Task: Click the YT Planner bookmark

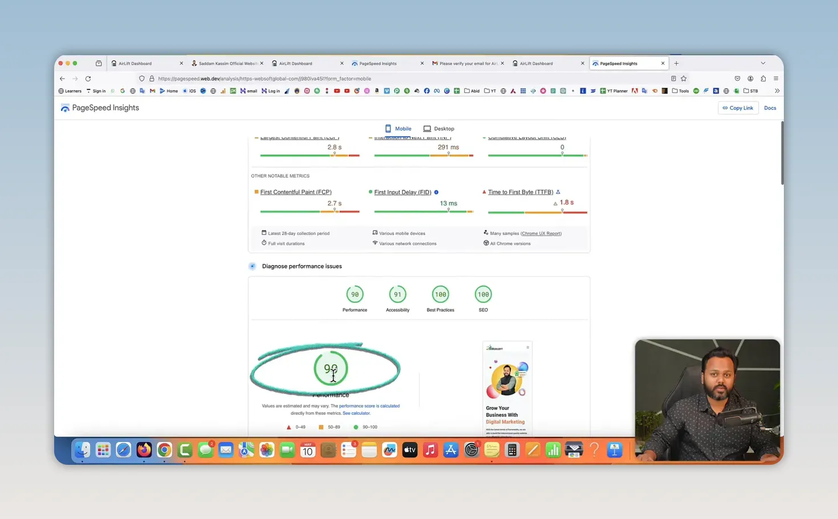Action: point(614,91)
